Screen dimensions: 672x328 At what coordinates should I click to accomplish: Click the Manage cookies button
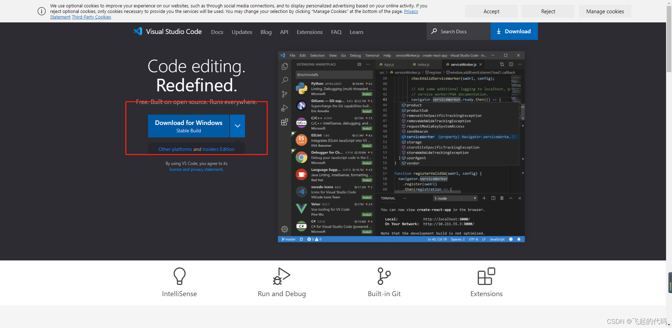click(x=605, y=11)
